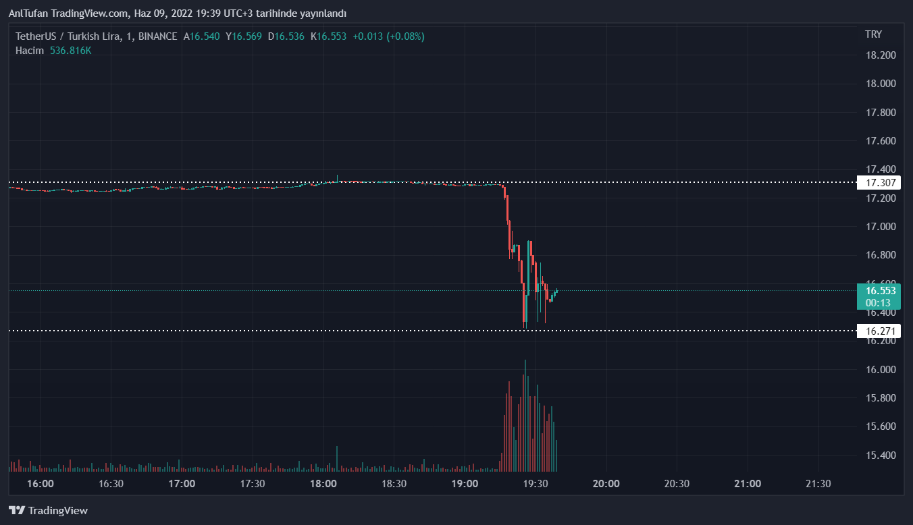913x525 pixels.
Task: Click the 19:30 time axis label
Action: coord(536,484)
